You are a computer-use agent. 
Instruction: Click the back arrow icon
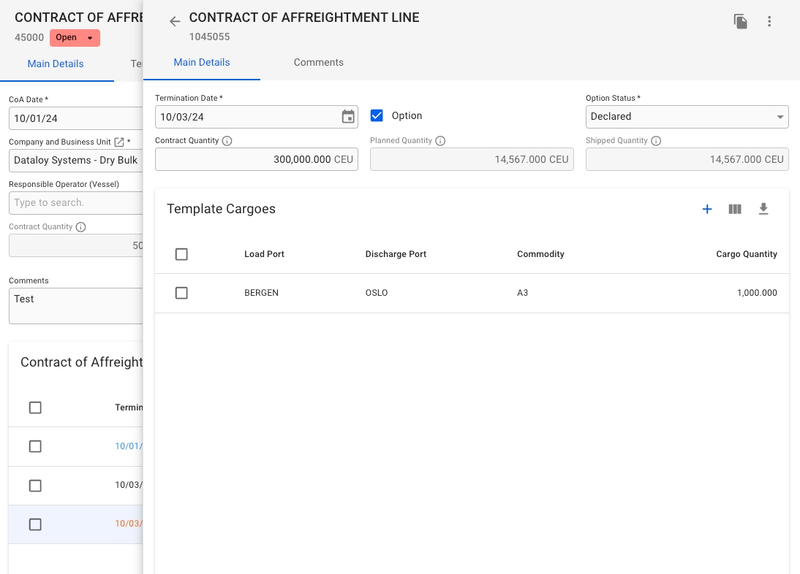pyautogui.click(x=175, y=21)
